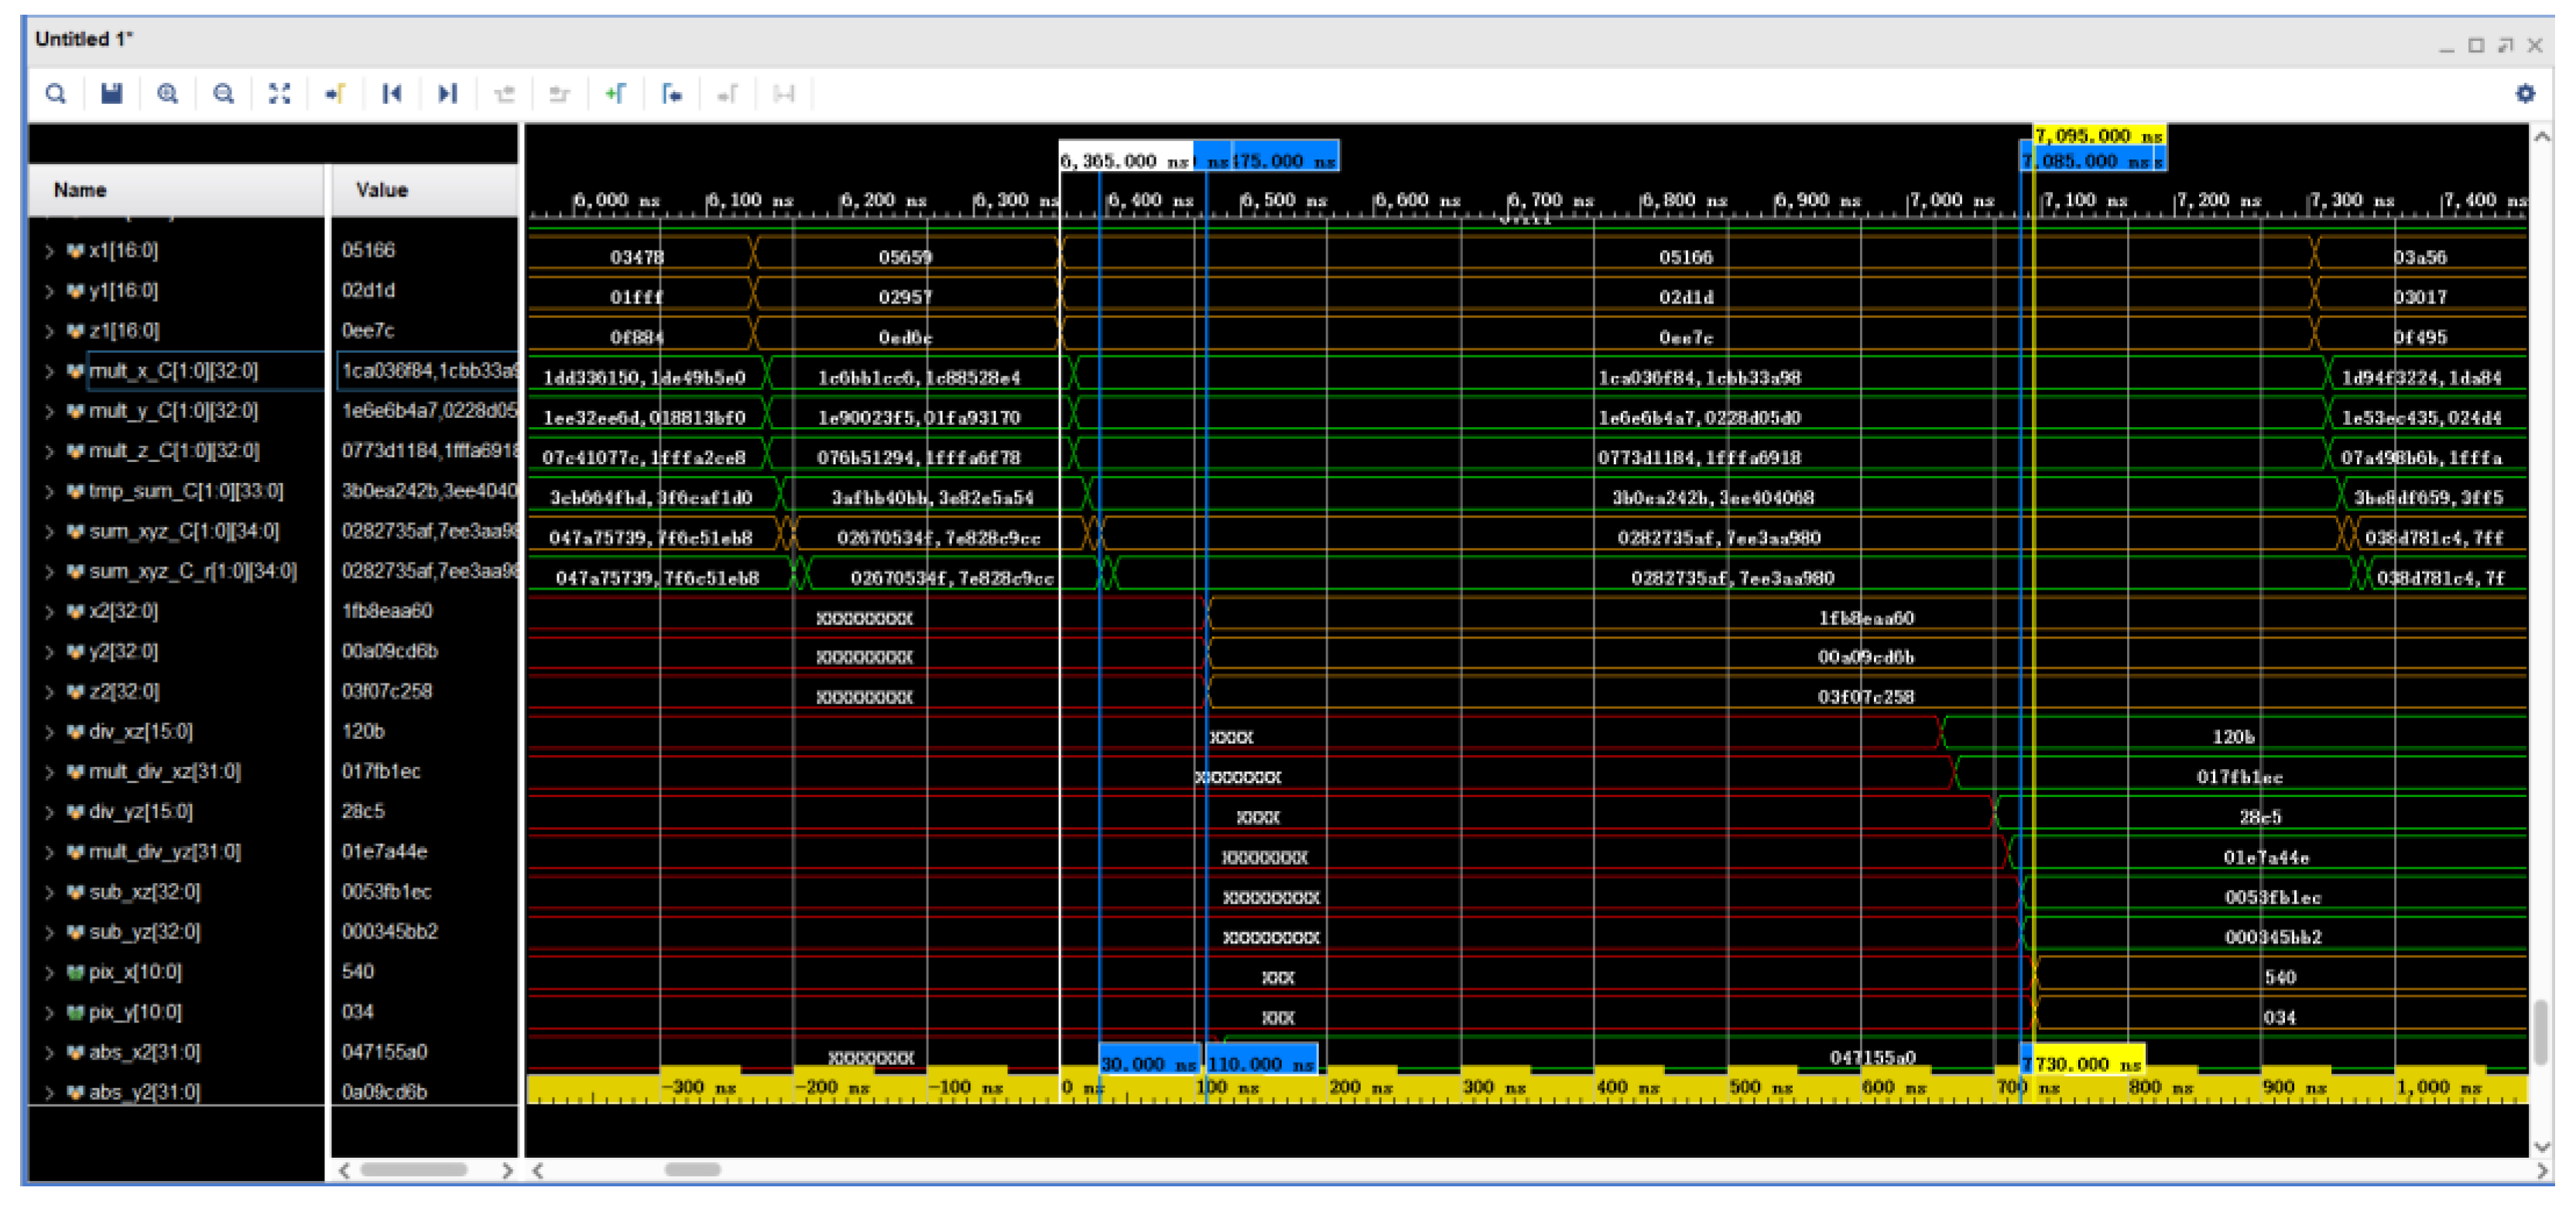Expand the x1[16:0] signal bus
Viewport: 2576px width, 1208px height.
(49, 251)
